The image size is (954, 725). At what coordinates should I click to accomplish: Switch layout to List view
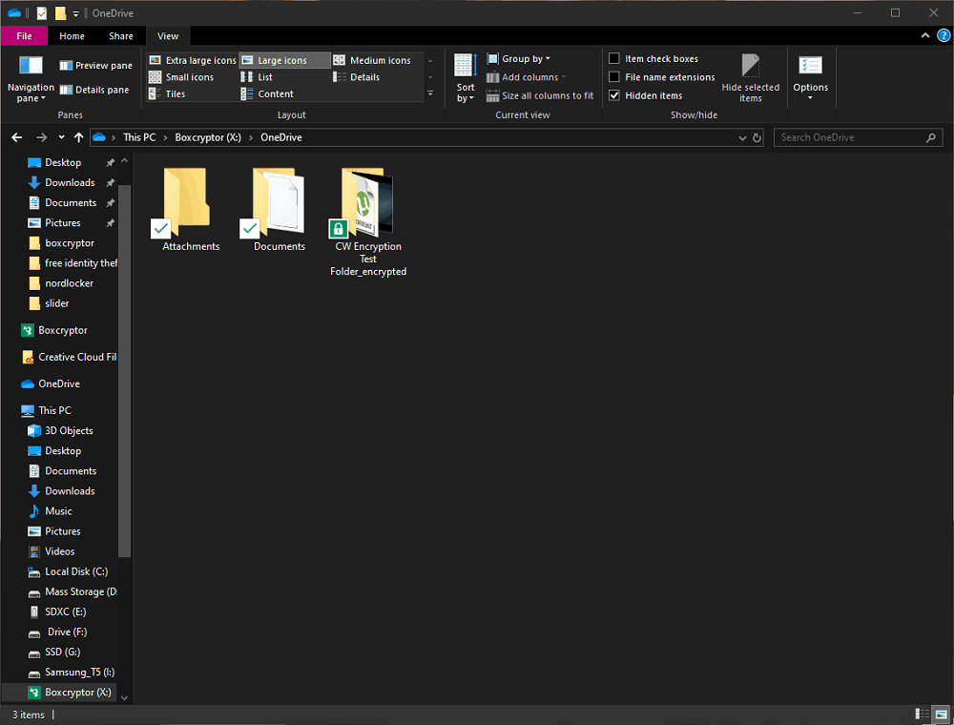(x=257, y=77)
